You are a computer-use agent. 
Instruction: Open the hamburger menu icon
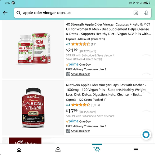[x=136, y=150]
